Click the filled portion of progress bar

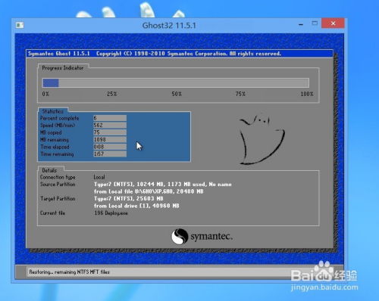click(51, 82)
